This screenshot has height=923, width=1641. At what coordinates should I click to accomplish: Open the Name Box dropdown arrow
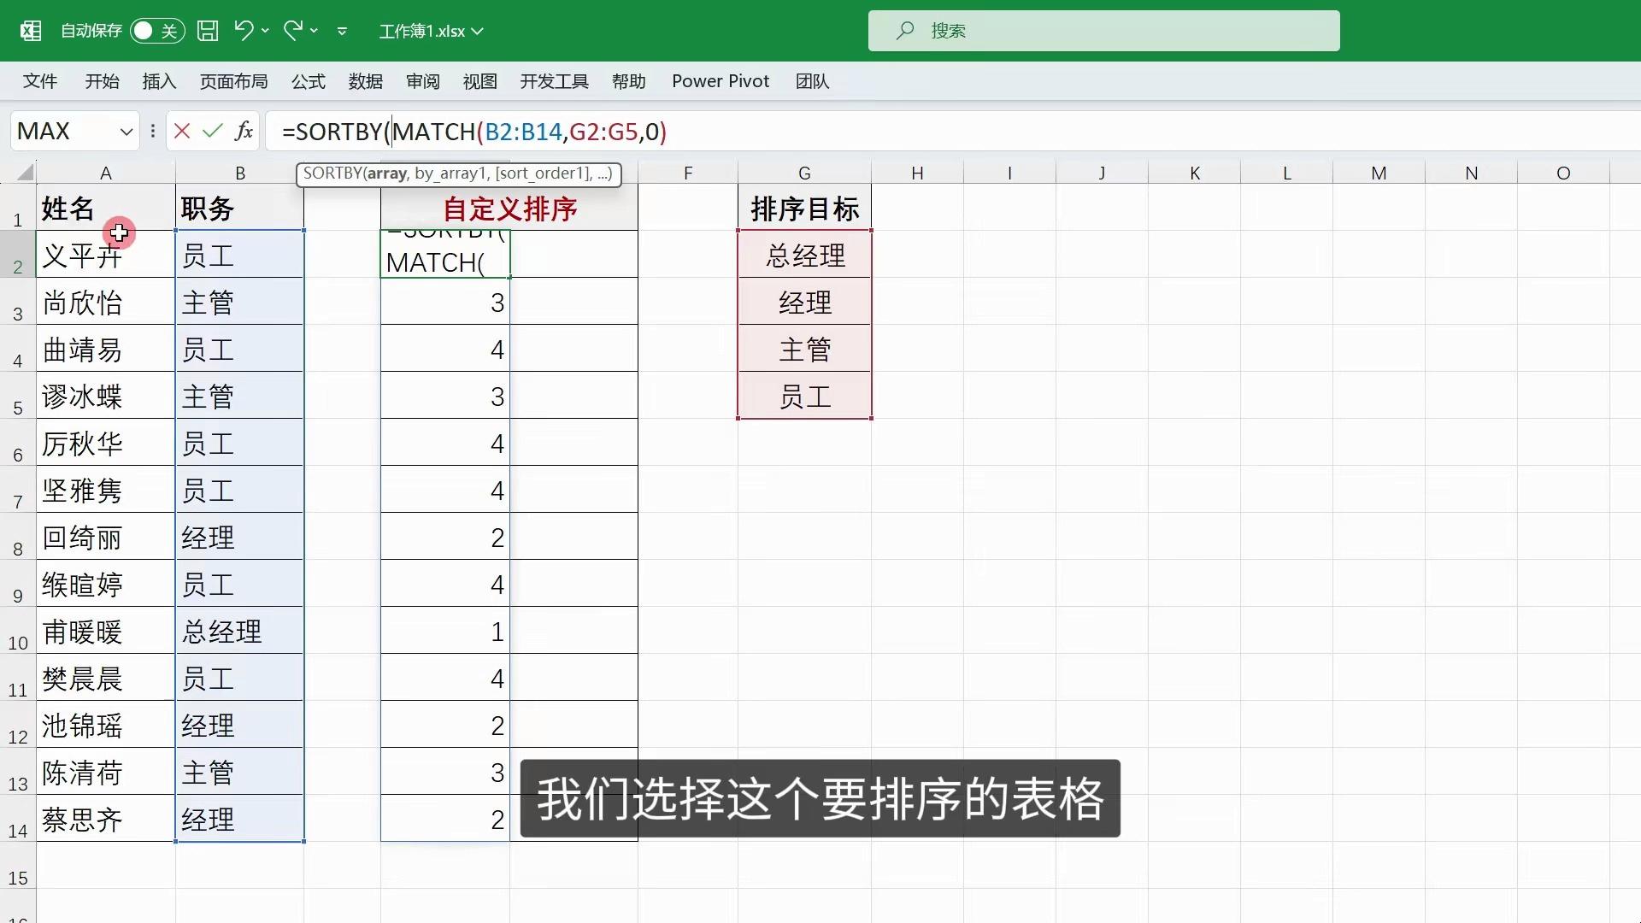coord(126,132)
